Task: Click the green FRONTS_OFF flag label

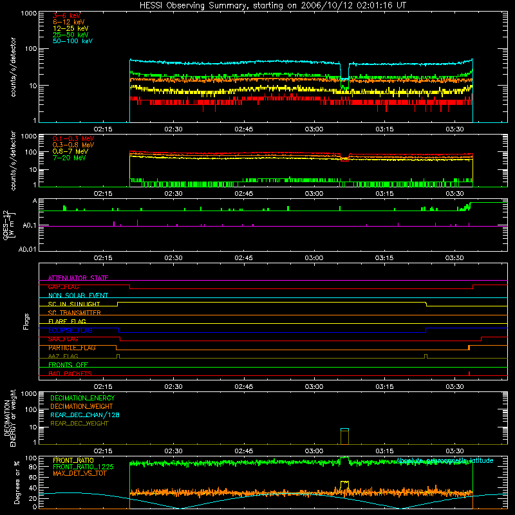Action: coord(68,365)
